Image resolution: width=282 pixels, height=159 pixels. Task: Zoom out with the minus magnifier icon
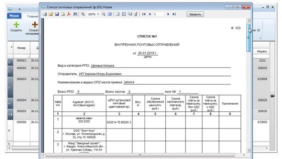coord(104,14)
